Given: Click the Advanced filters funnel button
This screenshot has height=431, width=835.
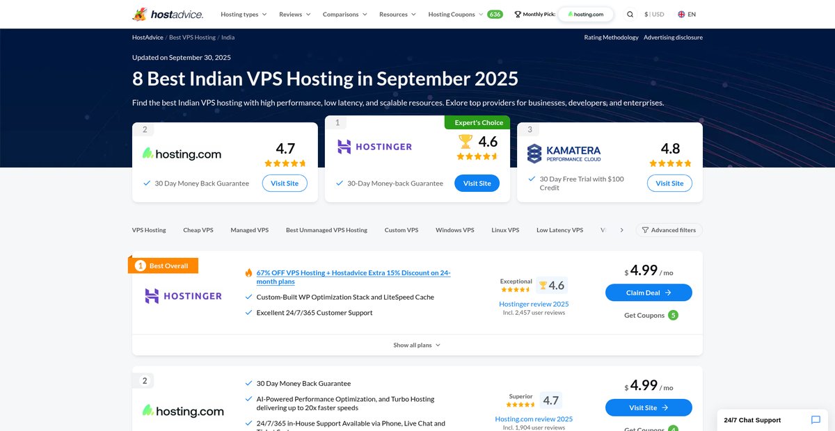Looking at the screenshot, I should click(x=669, y=230).
